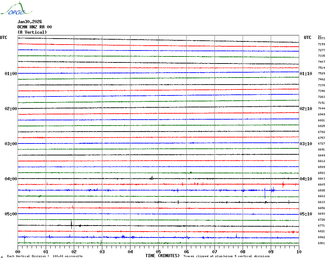
Task: Click the 05 minute tick on bottom axis
Action: point(158,252)
